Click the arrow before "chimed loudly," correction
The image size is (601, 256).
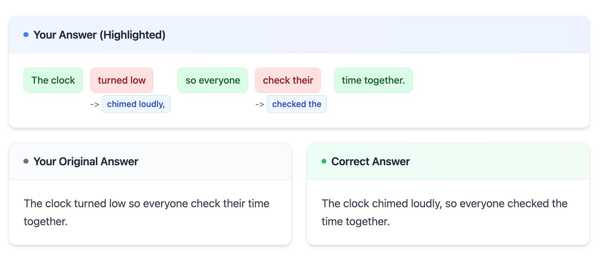click(x=95, y=104)
